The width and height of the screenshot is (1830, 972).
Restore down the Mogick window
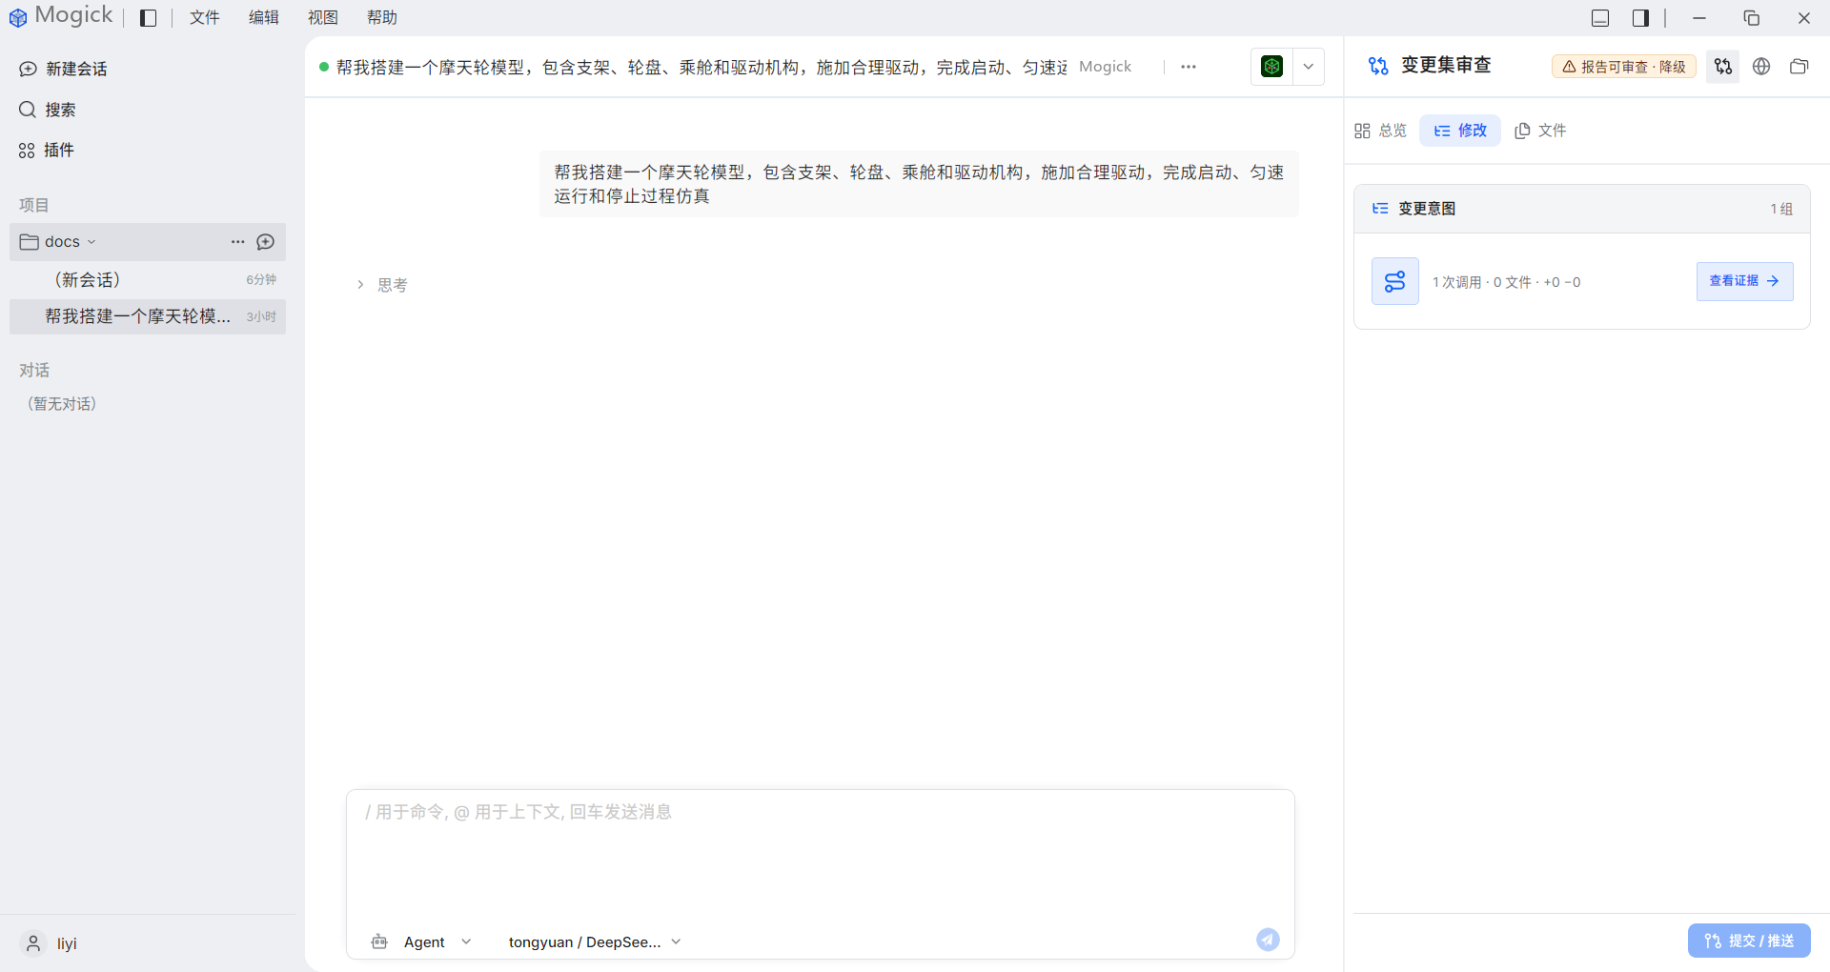(x=1751, y=18)
